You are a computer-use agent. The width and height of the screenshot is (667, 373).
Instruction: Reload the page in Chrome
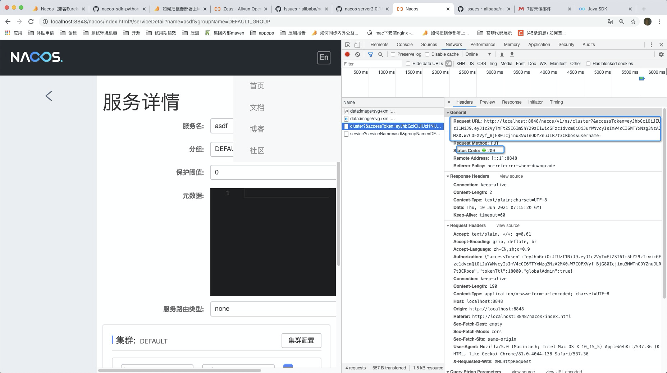(x=31, y=22)
